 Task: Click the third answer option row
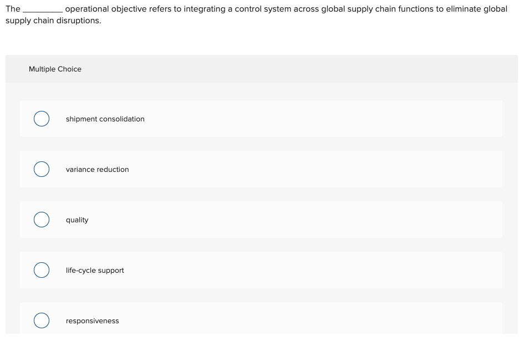261,220
